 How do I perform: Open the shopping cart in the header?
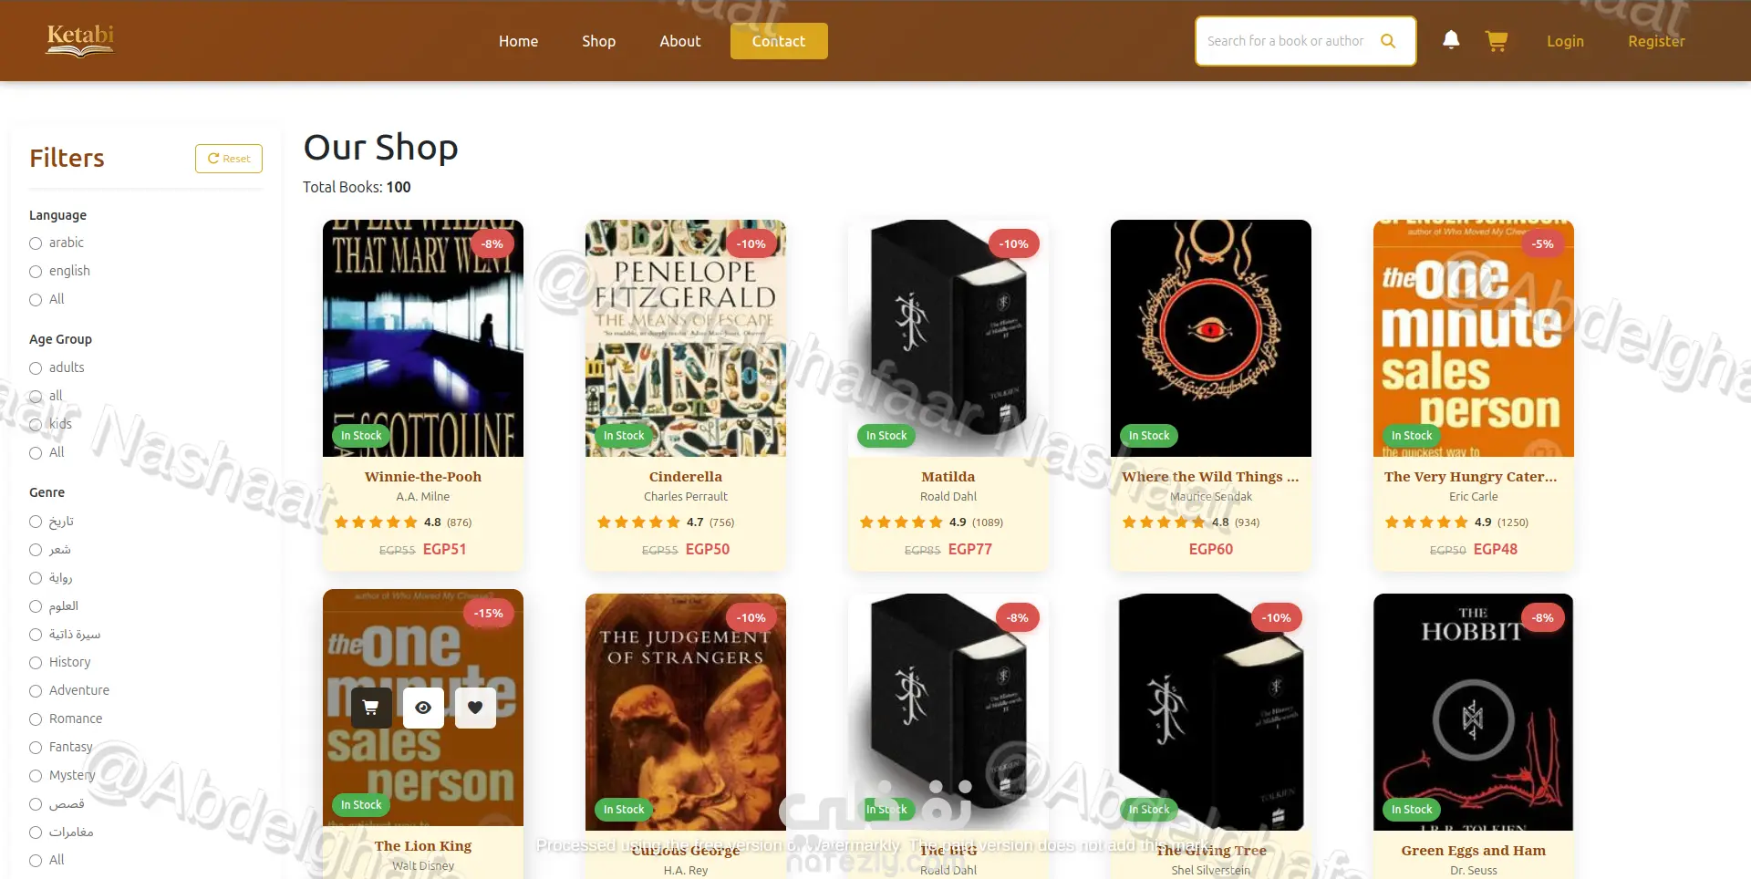tap(1497, 41)
